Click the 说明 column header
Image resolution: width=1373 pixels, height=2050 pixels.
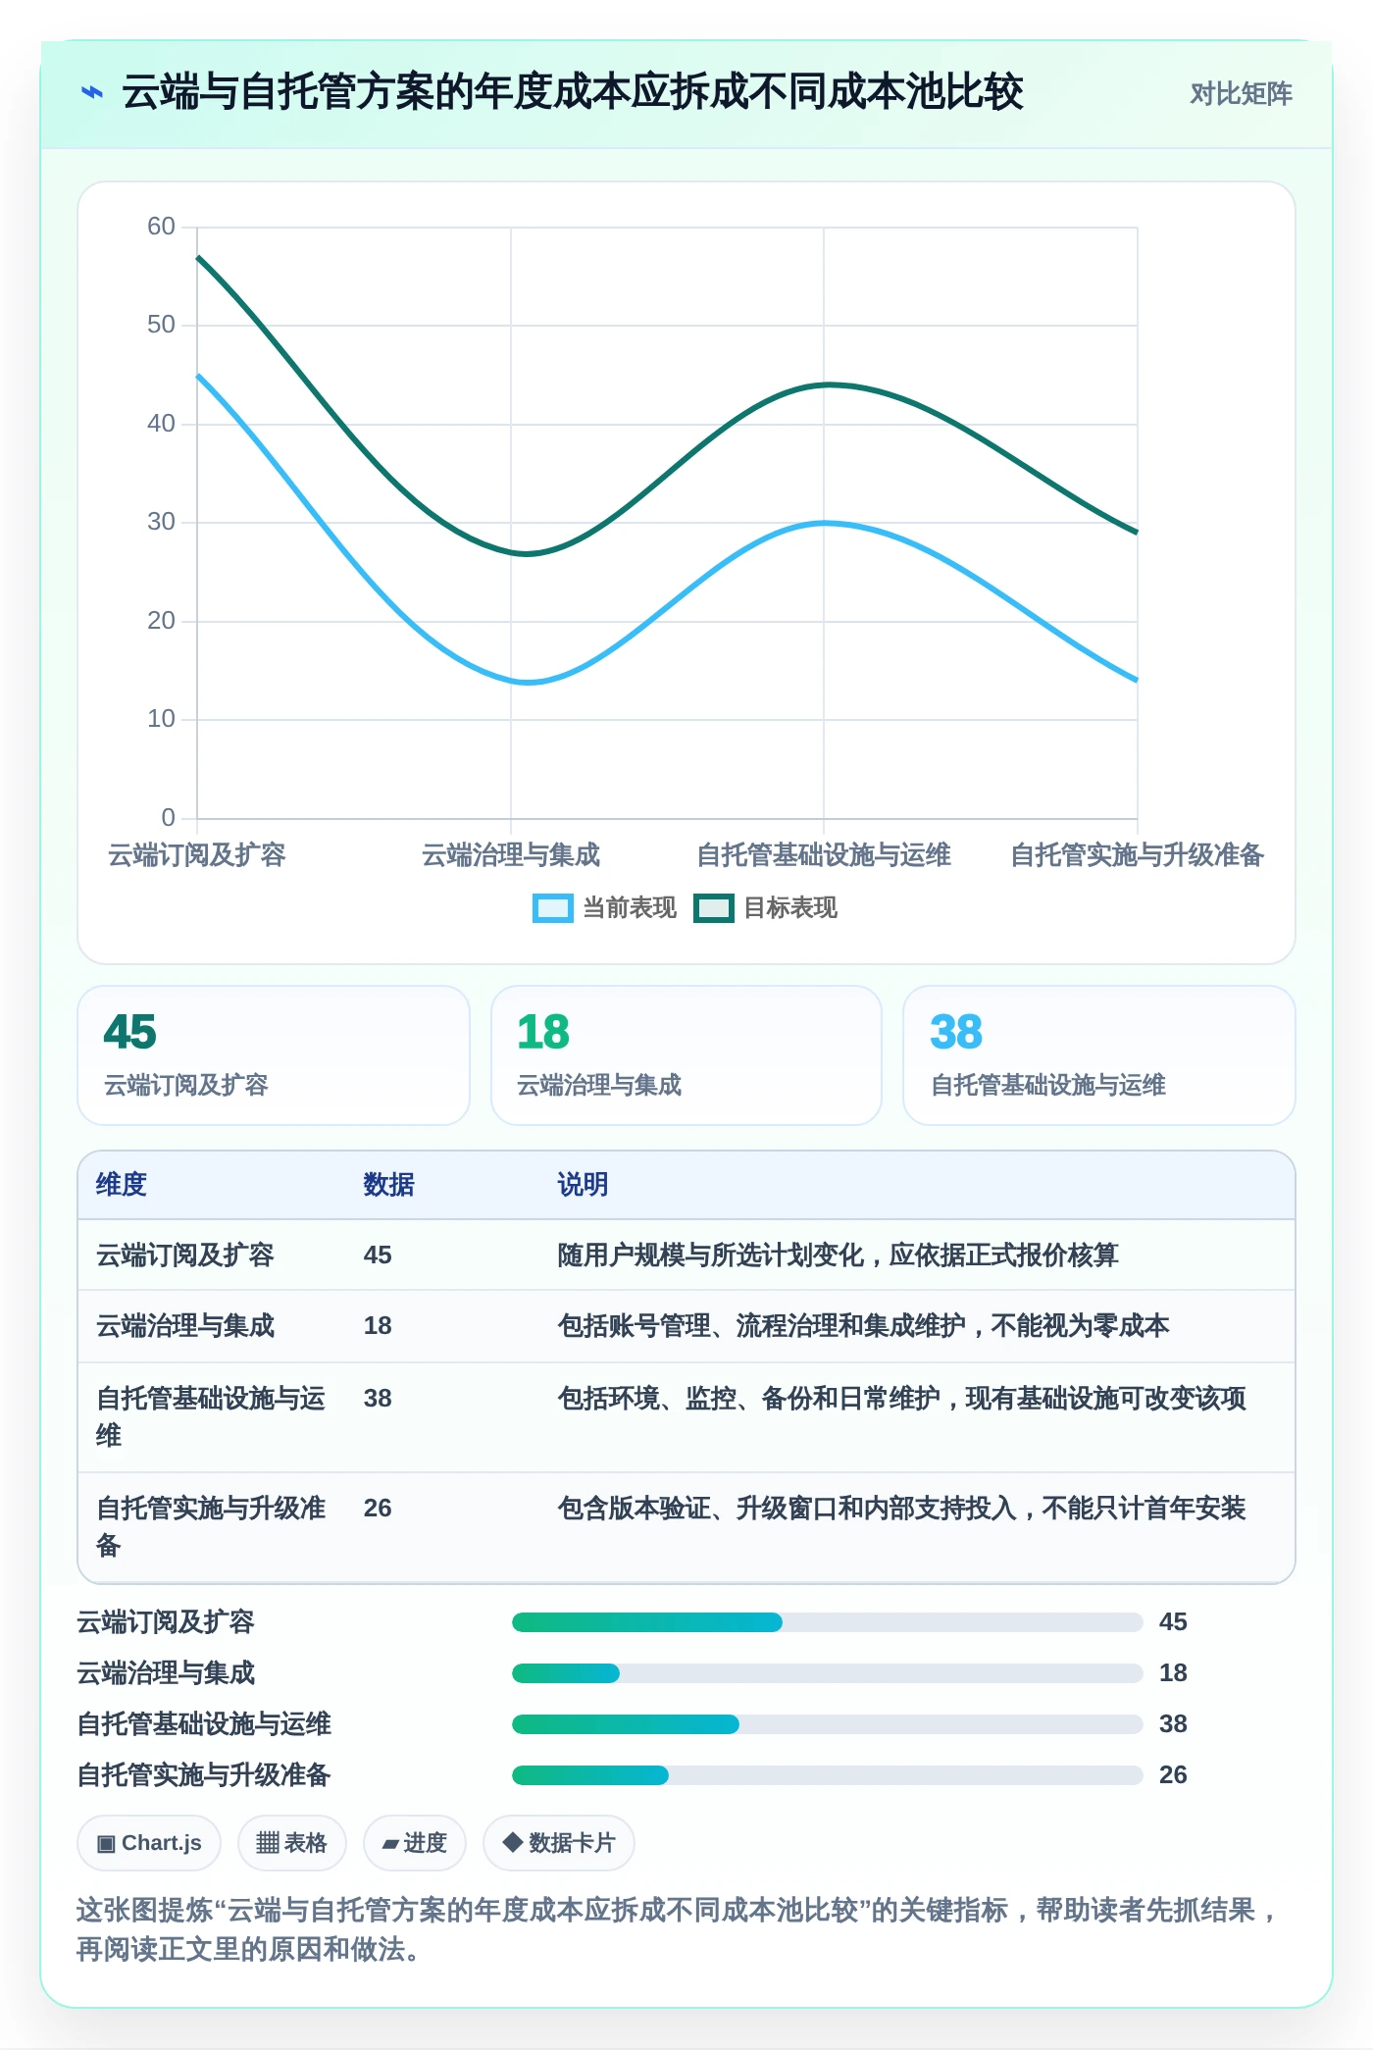(x=584, y=1185)
